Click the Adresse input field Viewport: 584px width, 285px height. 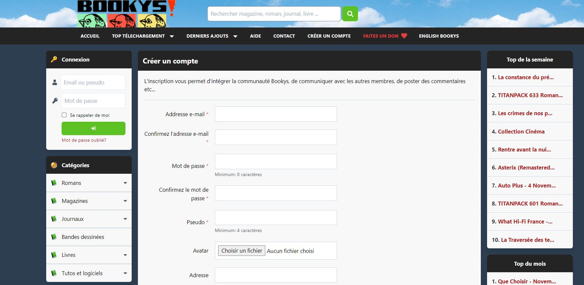(276, 275)
